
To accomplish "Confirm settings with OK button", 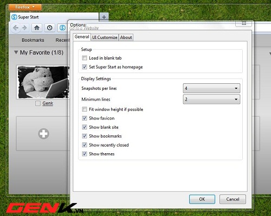I will (x=202, y=199).
